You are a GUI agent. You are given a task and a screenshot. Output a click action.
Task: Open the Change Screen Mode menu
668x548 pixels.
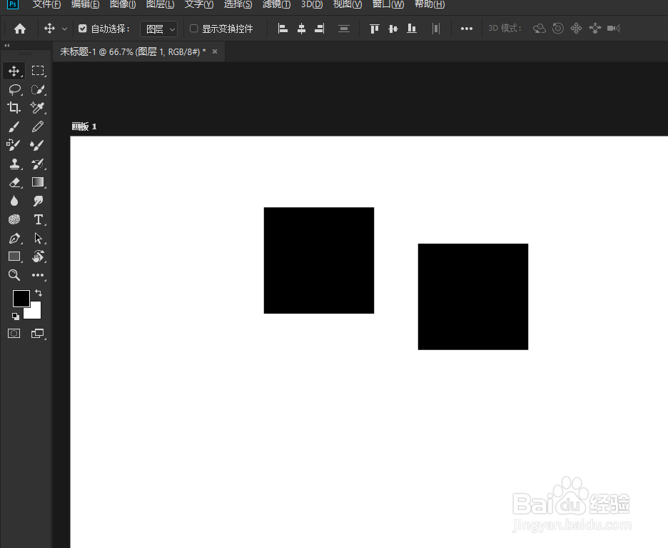point(38,334)
